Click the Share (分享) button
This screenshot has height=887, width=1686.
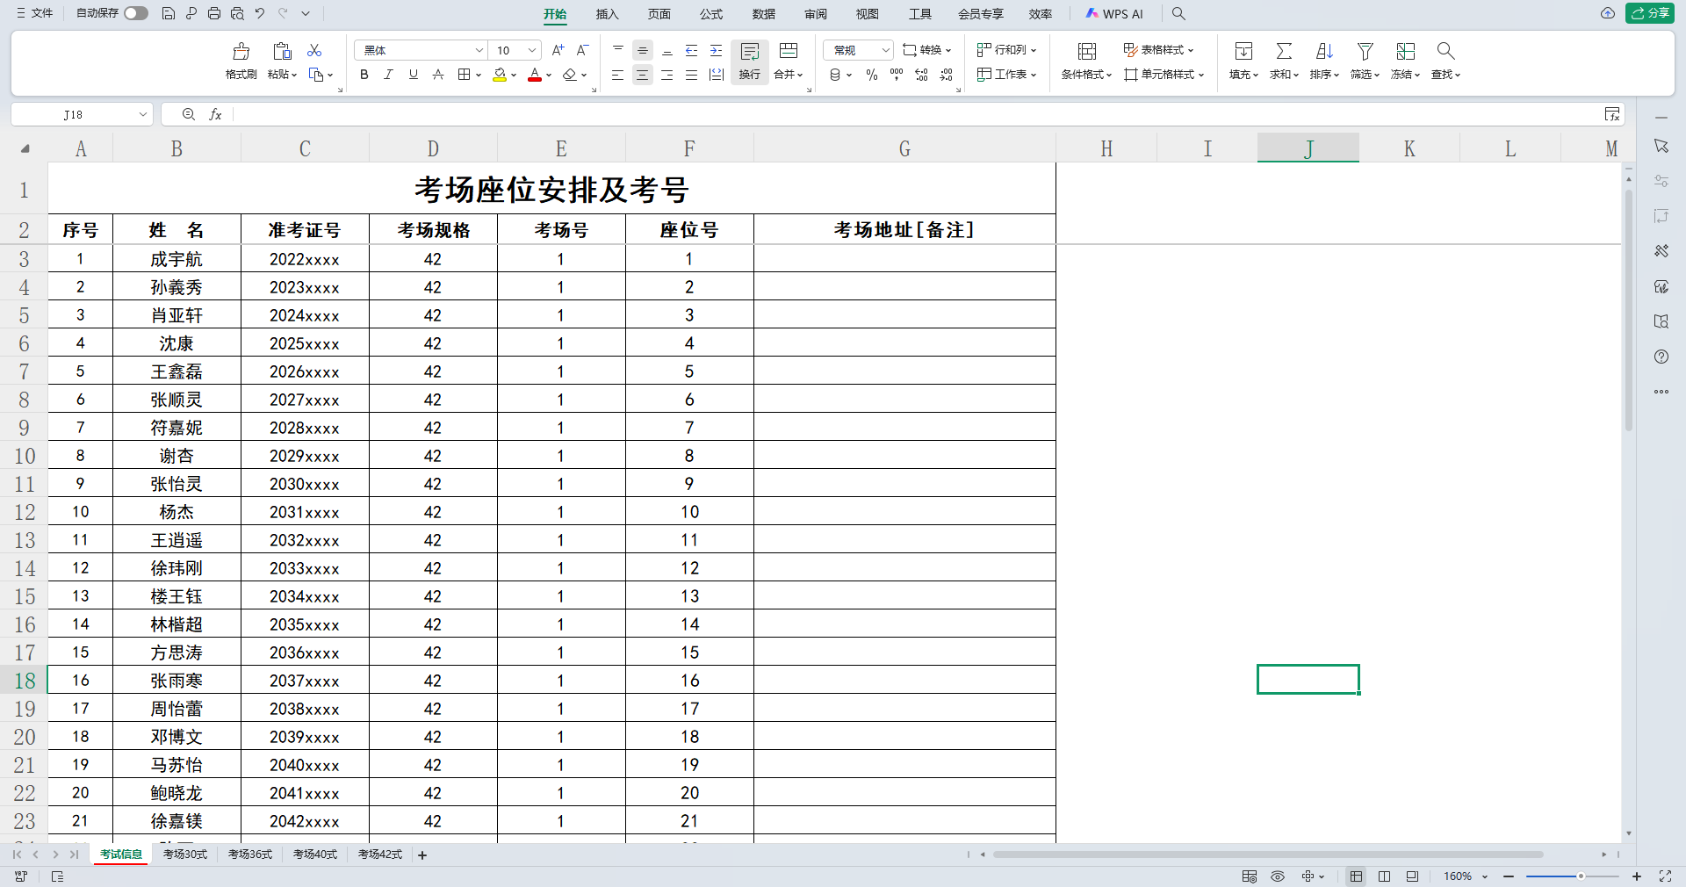(1650, 13)
